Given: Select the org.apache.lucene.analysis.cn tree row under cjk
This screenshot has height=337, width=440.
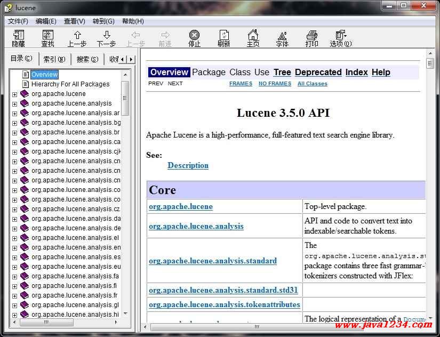Looking at the screenshot, I should (76, 161).
